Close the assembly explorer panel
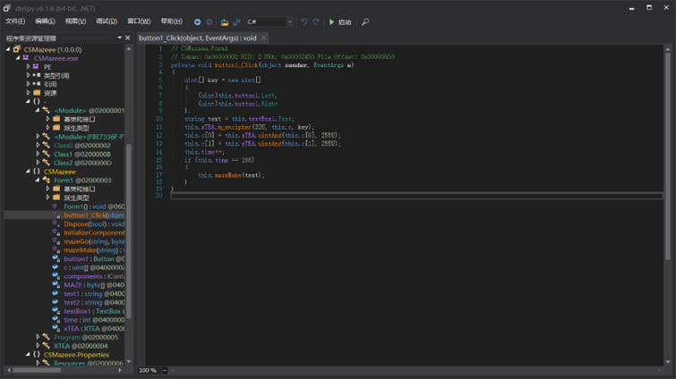Image resolution: width=676 pixels, height=379 pixels. coord(128,38)
